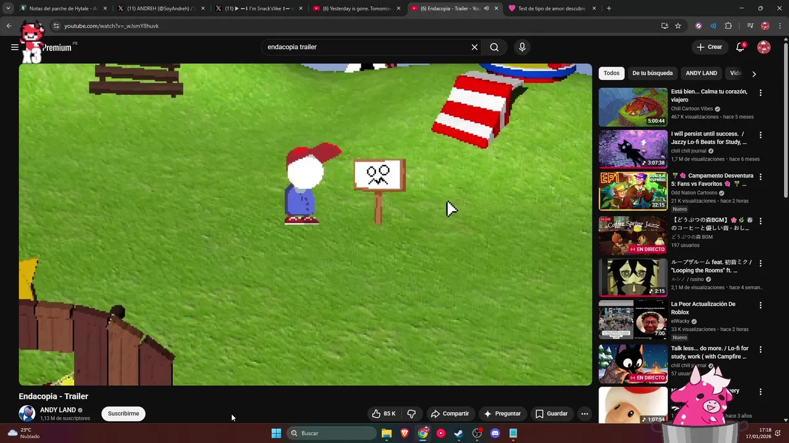Viewport: 789px width, 443px height.
Task: Save the video with the Guardar button
Action: [x=551, y=413]
